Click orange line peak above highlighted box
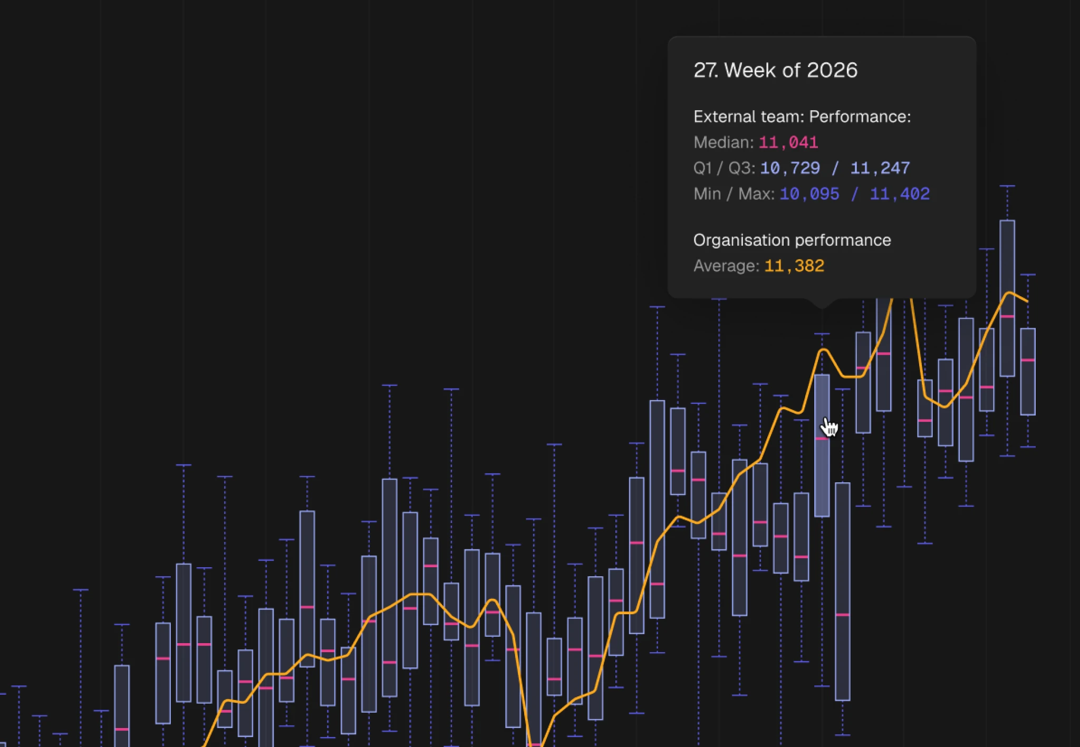The height and width of the screenshot is (747, 1080). (x=823, y=350)
